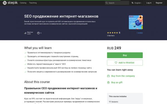This screenshot has height=104, width=167.
Task: Open Buy from the company link
Action: click(x=123, y=76)
